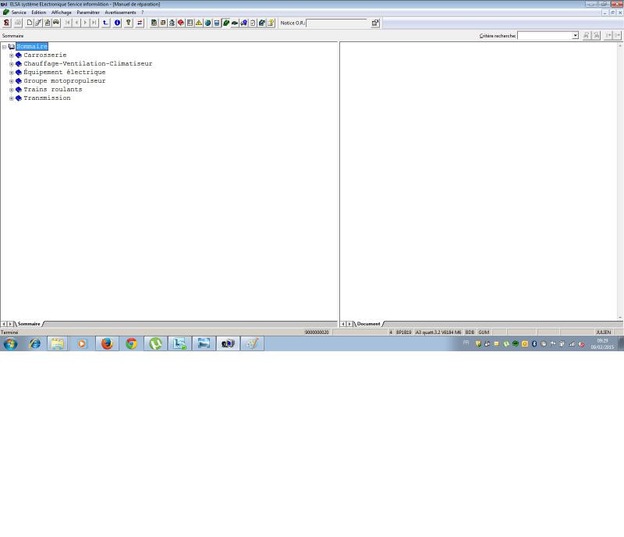Click the first search icon beside Critère recherche
Image resolution: width=624 pixels, height=537 pixels.
[587, 35]
